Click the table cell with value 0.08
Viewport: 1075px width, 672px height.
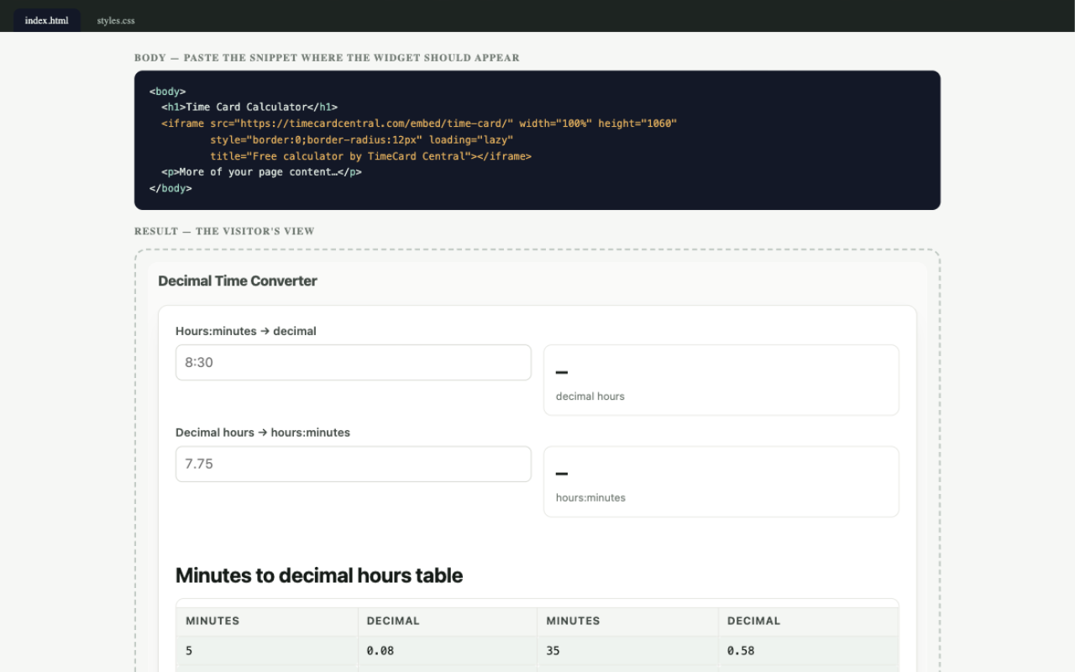pyautogui.click(x=448, y=650)
